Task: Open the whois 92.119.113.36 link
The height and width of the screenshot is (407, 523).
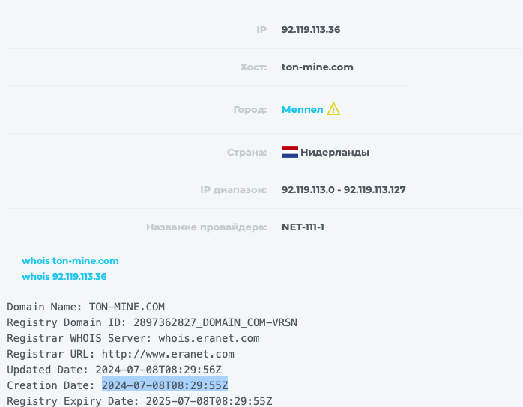Action: pos(64,276)
